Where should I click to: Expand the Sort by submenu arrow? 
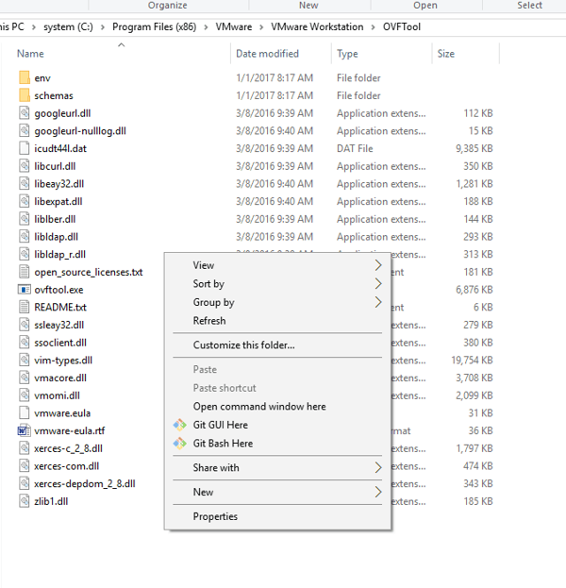[378, 283]
